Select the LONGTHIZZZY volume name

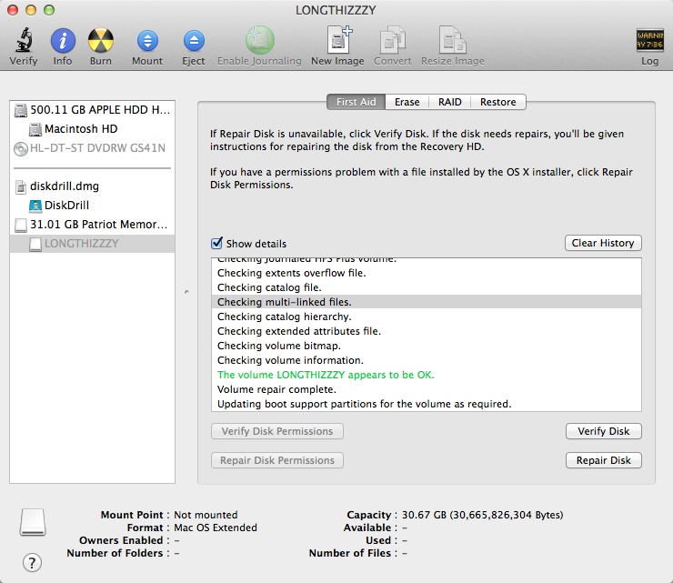[81, 244]
